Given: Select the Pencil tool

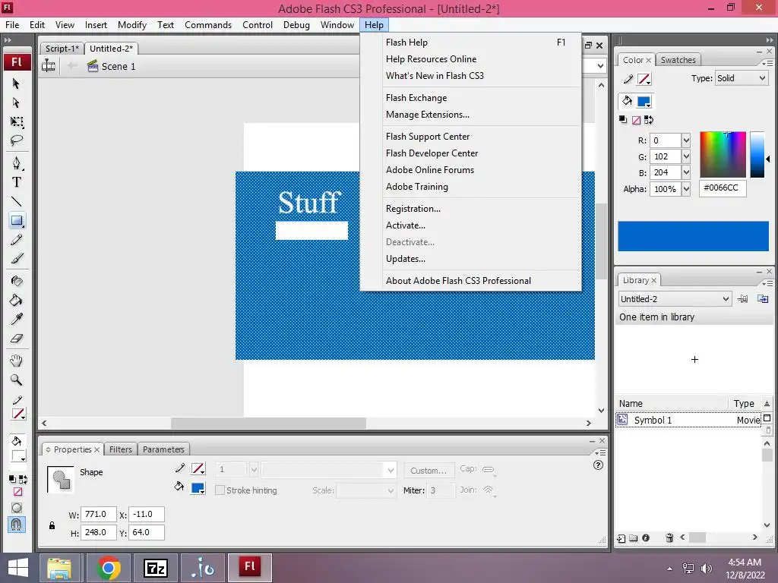Looking at the screenshot, I should click(17, 239).
